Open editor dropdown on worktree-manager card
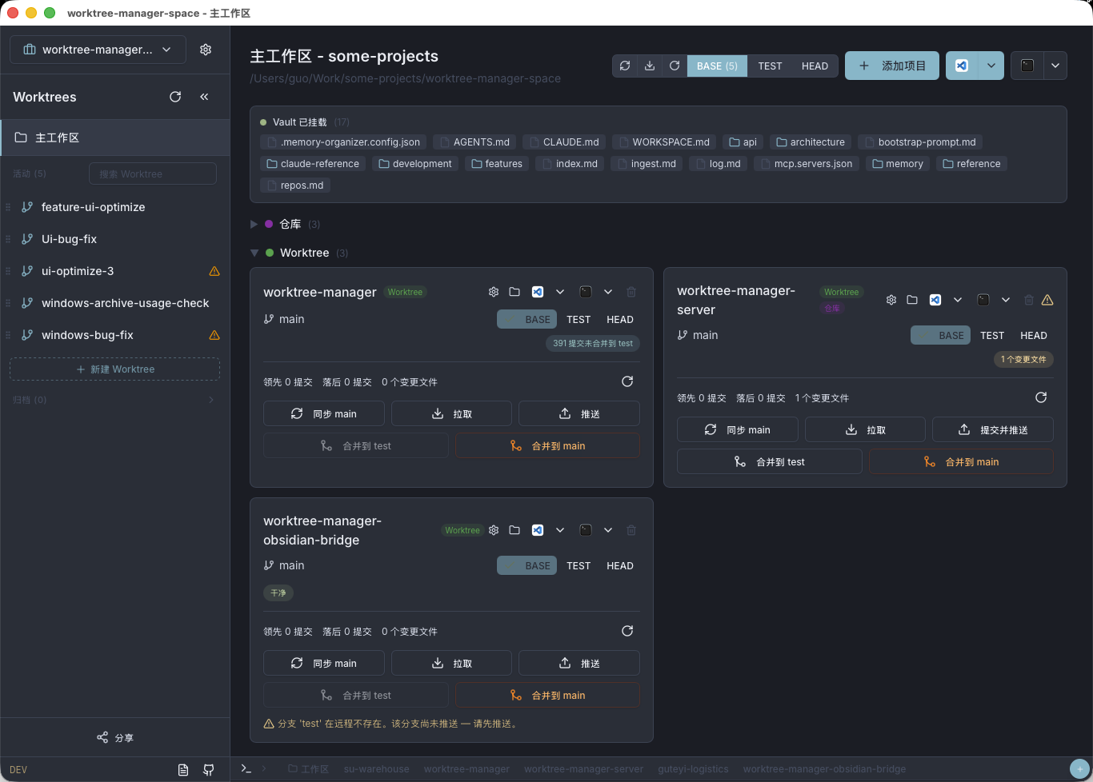Image resolution: width=1093 pixels, height=782 pixels. coord(560,292)
